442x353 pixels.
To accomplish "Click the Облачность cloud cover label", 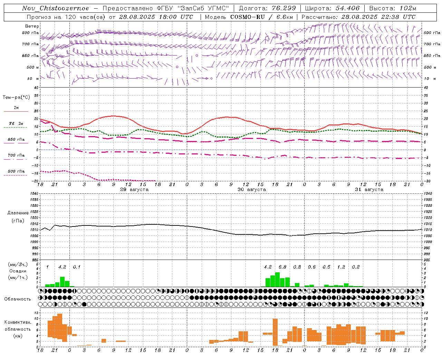I will click(x=18, y=299).
